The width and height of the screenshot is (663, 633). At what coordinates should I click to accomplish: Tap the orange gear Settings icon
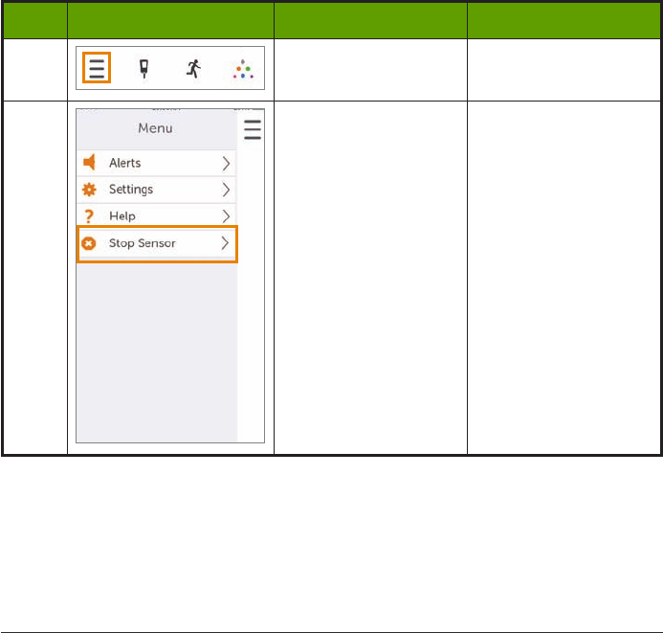[89, 190]
